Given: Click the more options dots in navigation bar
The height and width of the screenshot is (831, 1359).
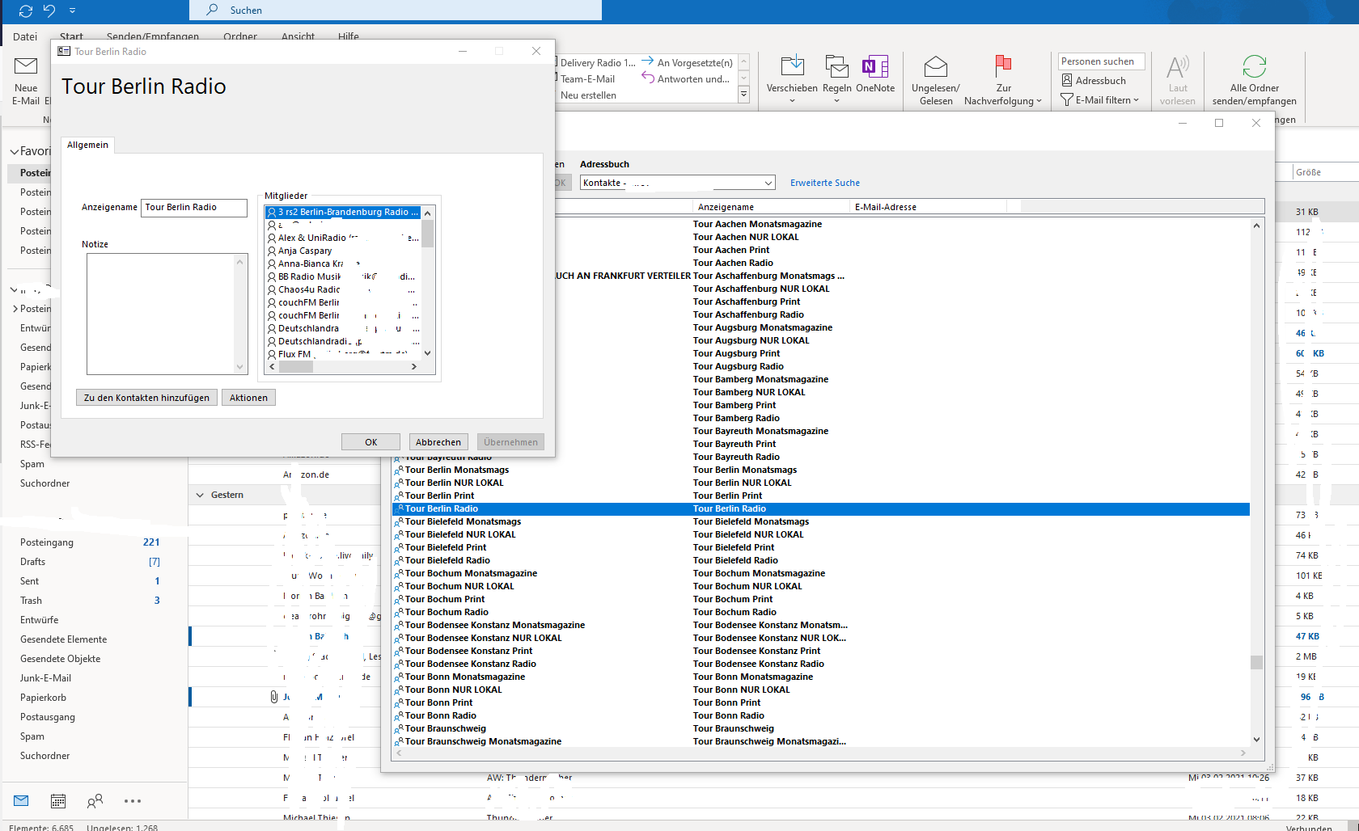Looking at the screenshot, I should tap(133, 801).
